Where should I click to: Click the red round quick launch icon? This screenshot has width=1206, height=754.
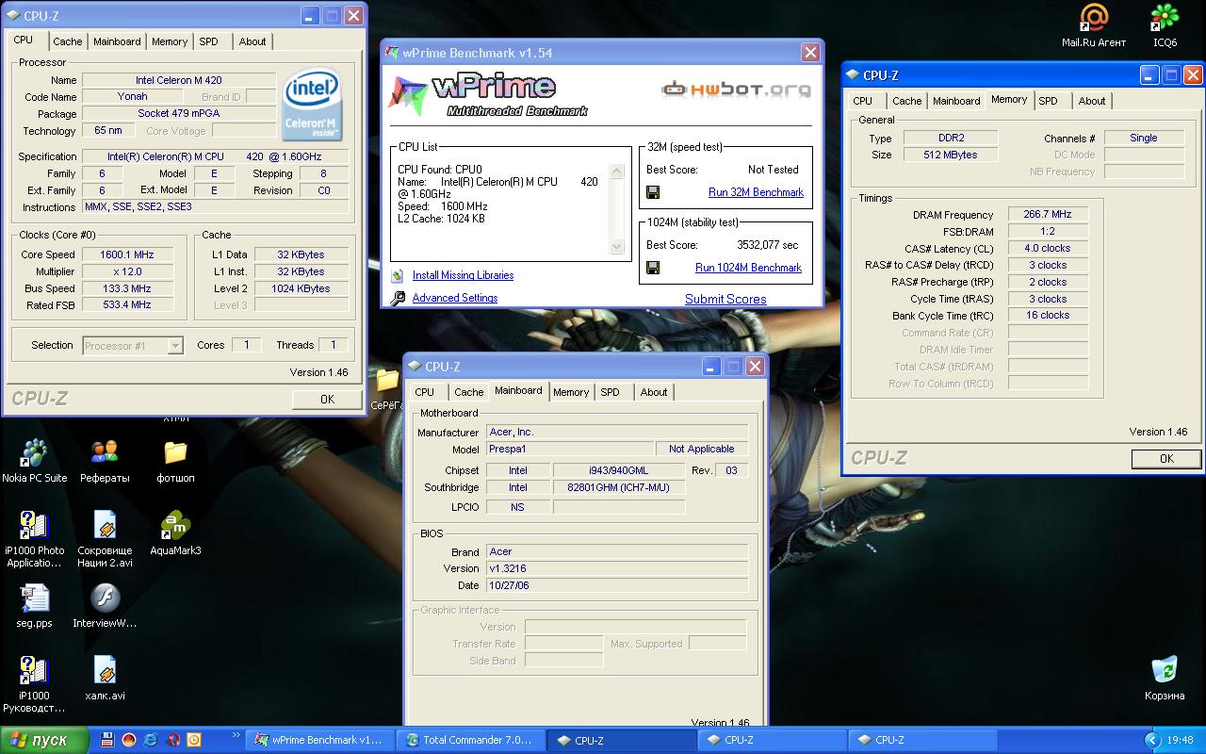129,740
